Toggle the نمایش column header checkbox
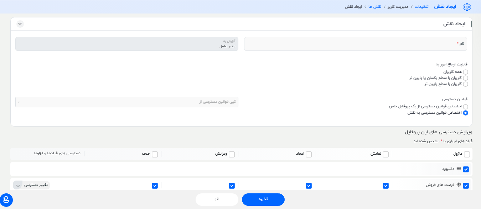This screenshot has height=209, width=481. 386,154
